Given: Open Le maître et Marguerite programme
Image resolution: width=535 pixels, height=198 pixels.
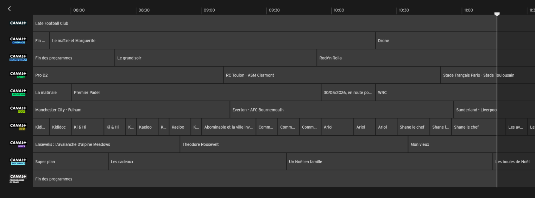Looking at the screenshot, I should pos(212,41).
